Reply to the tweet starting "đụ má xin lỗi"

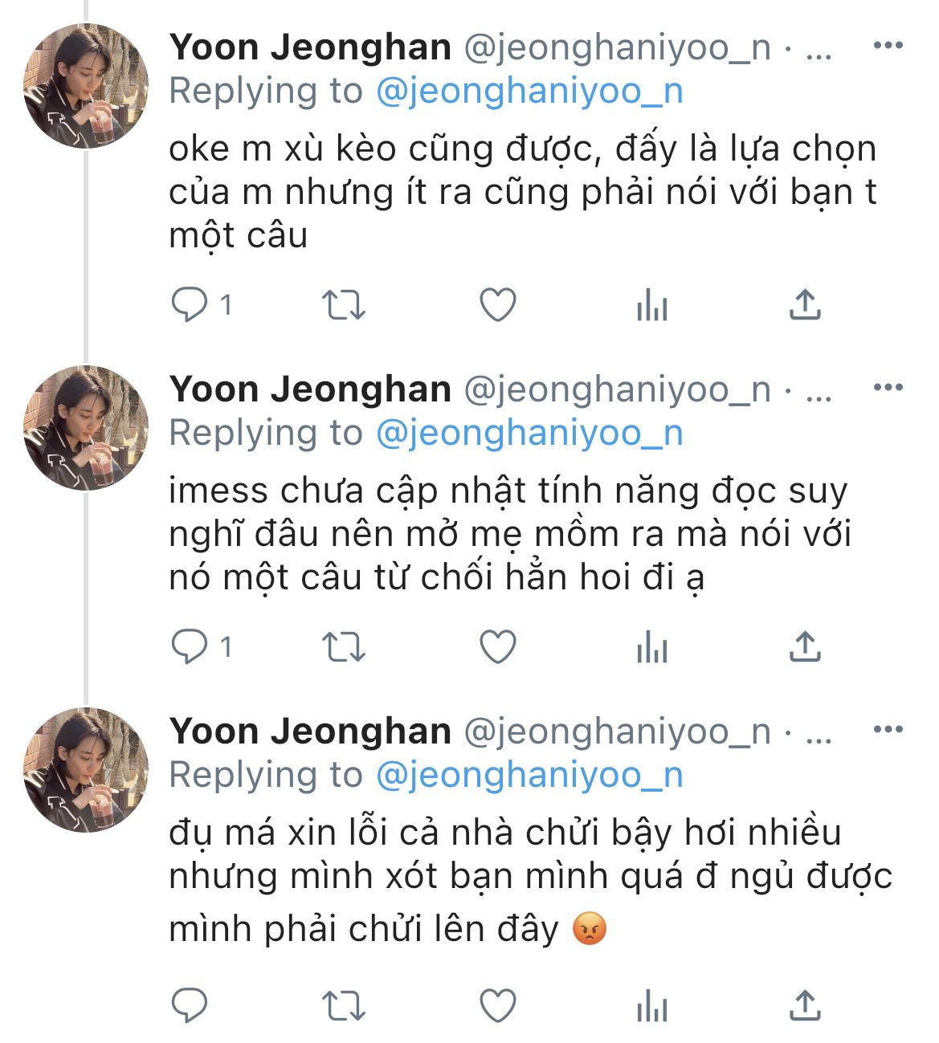pyautogui.click(x=190, y=1005)
